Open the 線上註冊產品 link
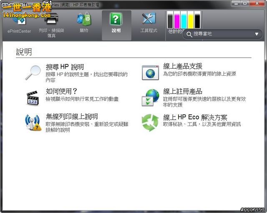Screen dimensions: 267x213 tap(183, 91)
